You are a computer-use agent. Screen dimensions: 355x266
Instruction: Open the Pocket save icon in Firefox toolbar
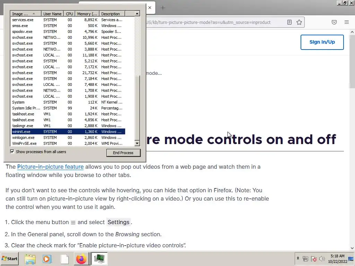[334, 22]
